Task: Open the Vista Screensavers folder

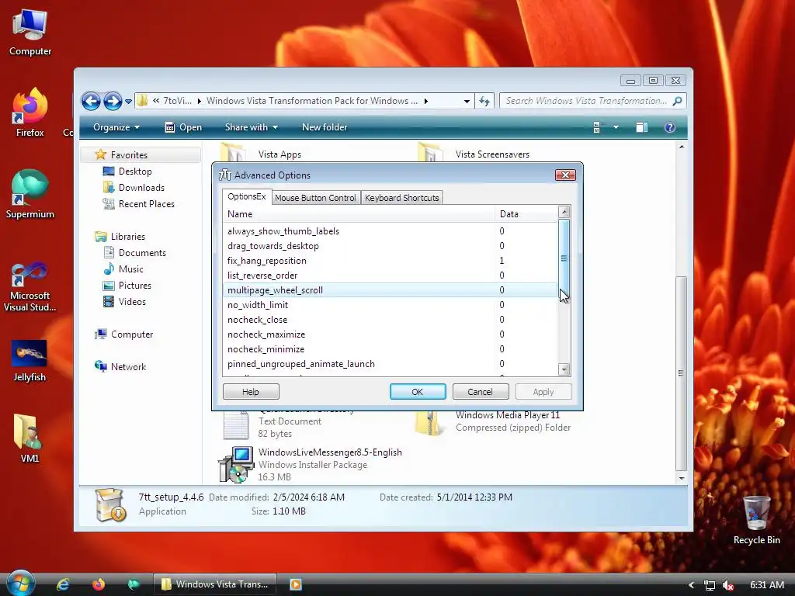Action: tap(491, 154)
